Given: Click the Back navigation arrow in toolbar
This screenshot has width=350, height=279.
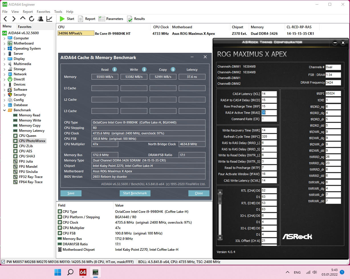Looking at the screenshot, I should tap(5, 19).
